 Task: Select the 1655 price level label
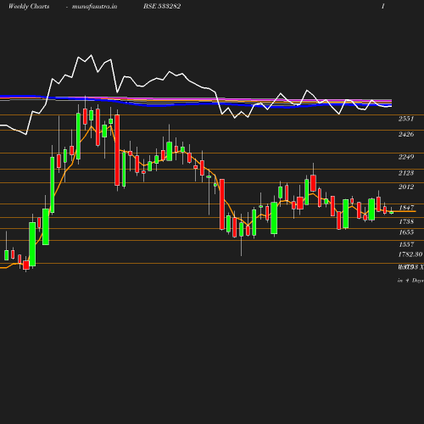tap(406, 232)
